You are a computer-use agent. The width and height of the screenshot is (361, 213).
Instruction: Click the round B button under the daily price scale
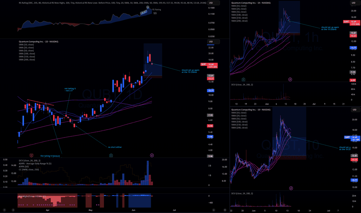coord(225,210)
